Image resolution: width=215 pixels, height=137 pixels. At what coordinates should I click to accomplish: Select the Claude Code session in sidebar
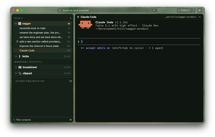click(42, 51)
